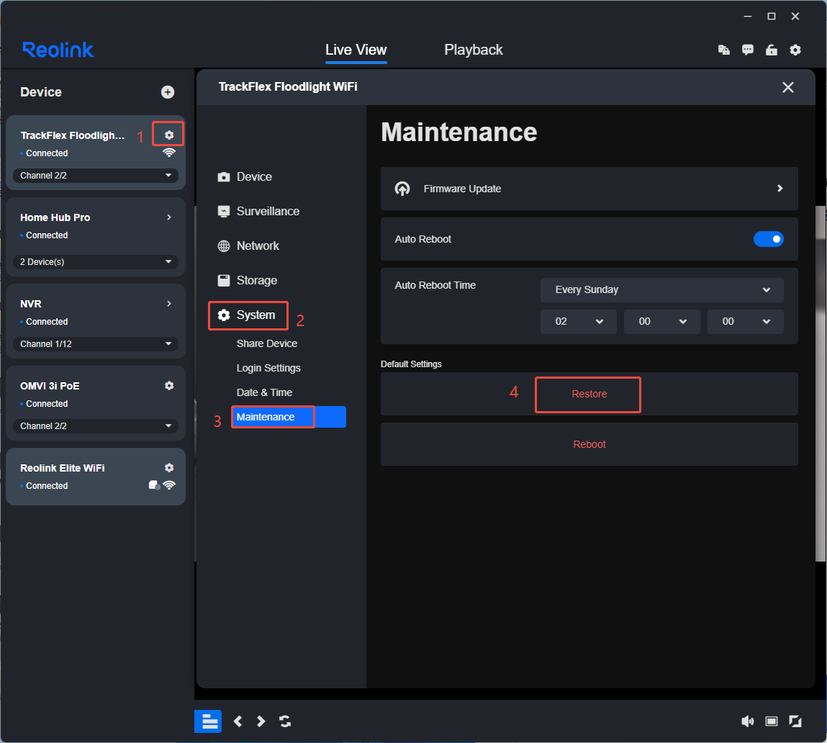Click the unlock padlock icon in header
This screenshot has height=743, width=827.
(771, 50)
